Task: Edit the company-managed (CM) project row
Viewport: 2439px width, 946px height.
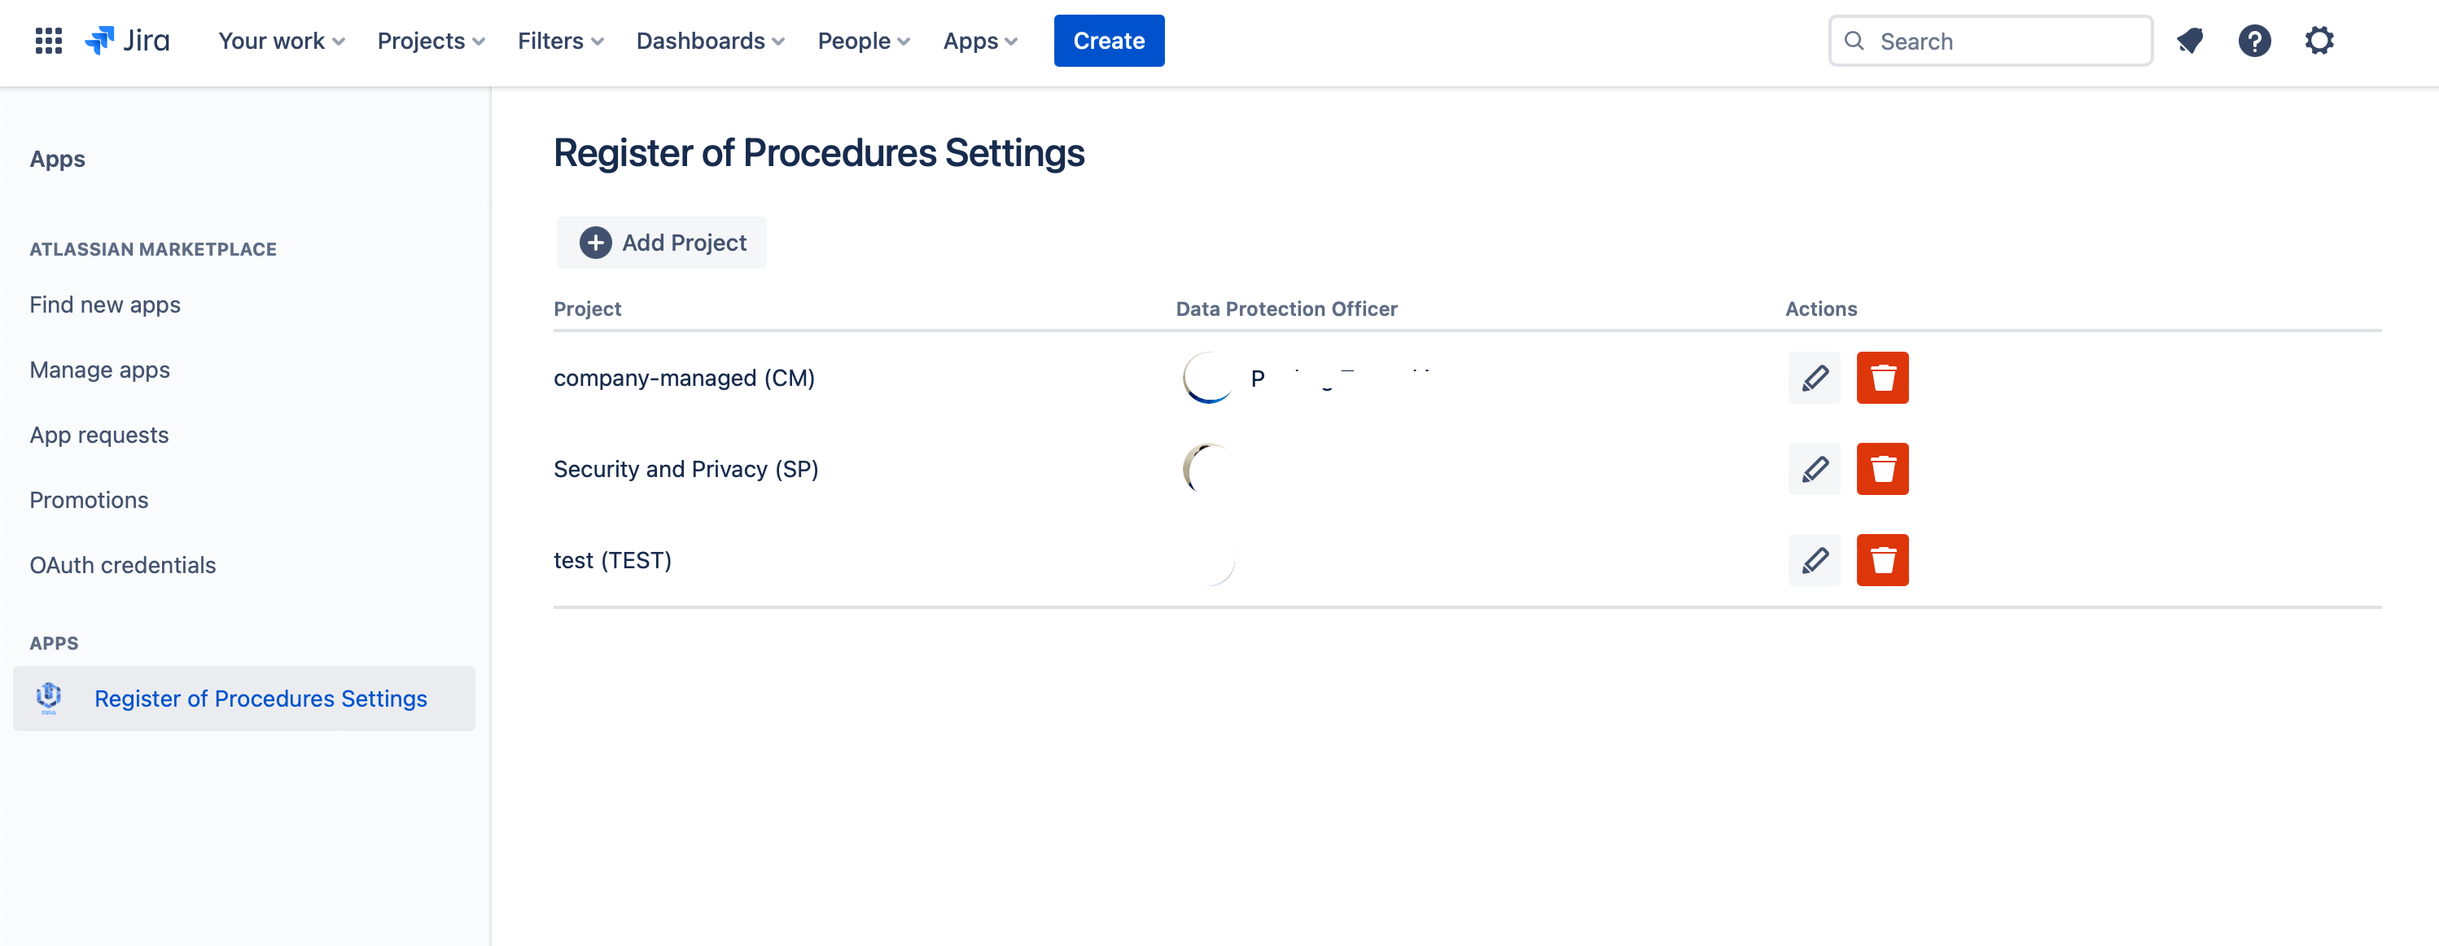Action: coord(1813,378)
